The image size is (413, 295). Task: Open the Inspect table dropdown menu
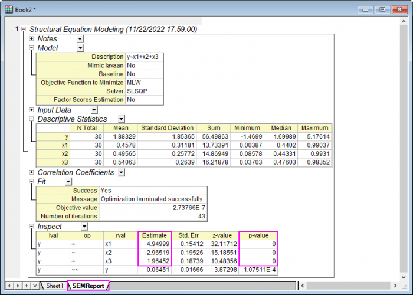[84, 227]
